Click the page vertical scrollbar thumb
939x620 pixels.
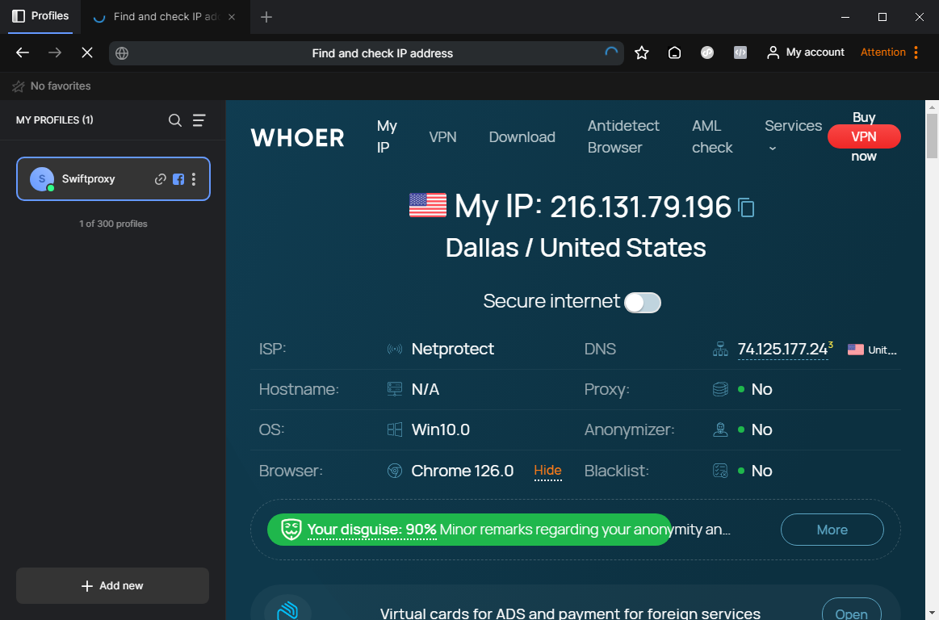pyautogui.click(x=932, y=136)
